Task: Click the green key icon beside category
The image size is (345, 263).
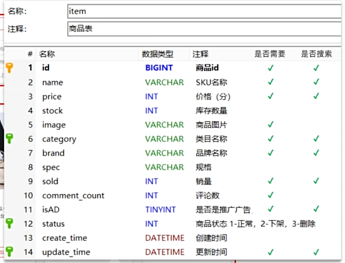Action: tap(9, 139)
